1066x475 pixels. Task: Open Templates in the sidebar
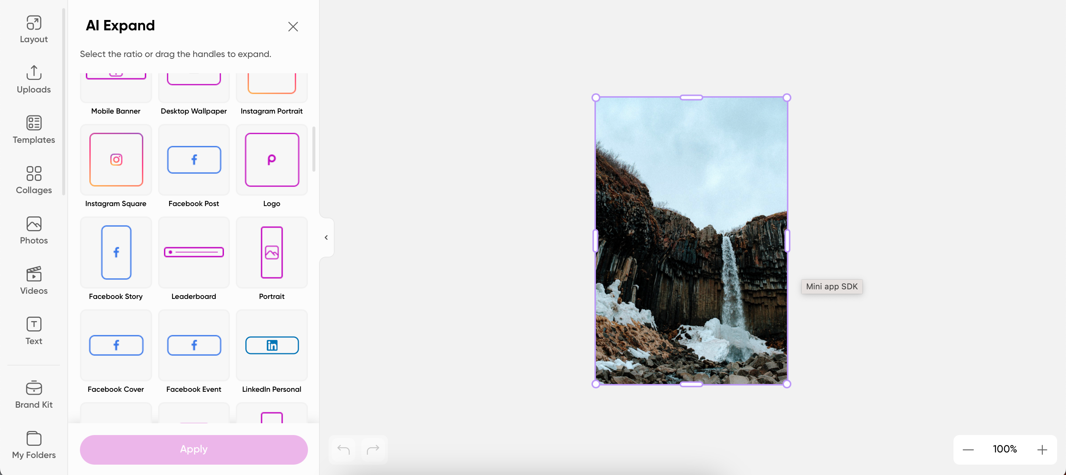pos(34,130)
